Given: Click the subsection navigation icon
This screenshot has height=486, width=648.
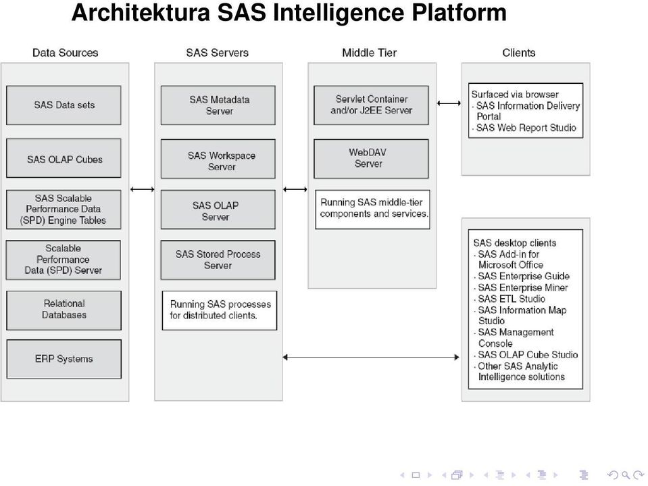Looking at the screenshot, I should [x=500, y=475].
